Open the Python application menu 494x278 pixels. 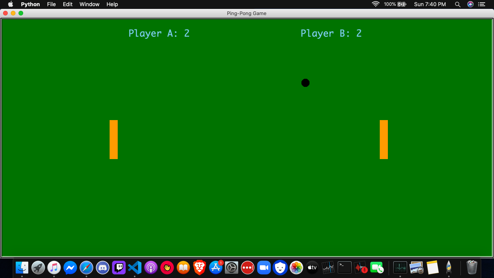coord(30,4)
